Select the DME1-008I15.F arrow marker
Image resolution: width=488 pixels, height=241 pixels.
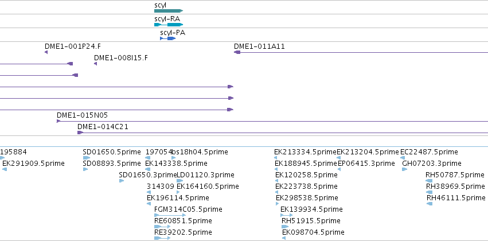pos(96,64)
